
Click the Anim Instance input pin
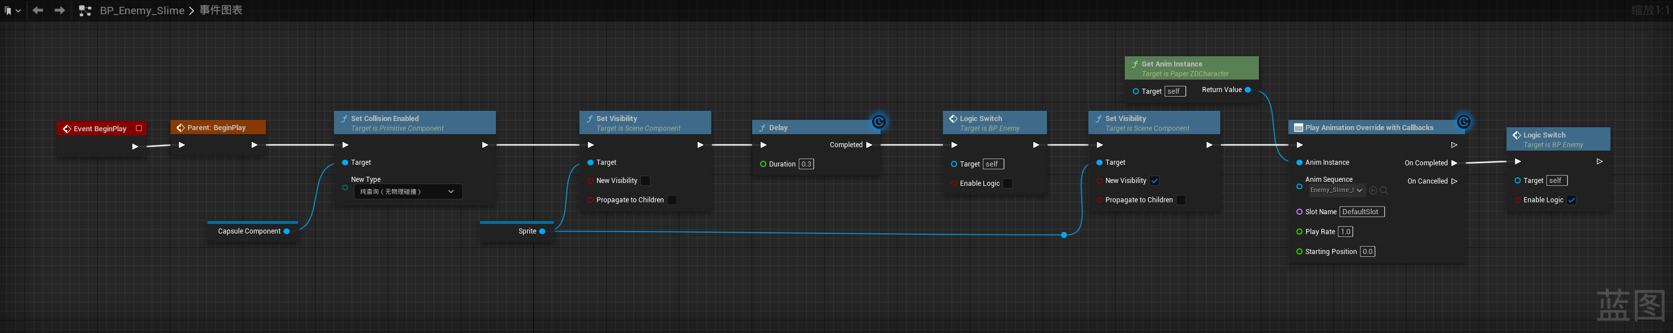coord(1300,163)
